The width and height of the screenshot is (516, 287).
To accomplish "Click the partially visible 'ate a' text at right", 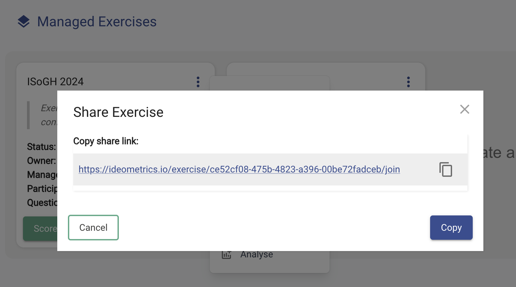I will coord(499,153).
